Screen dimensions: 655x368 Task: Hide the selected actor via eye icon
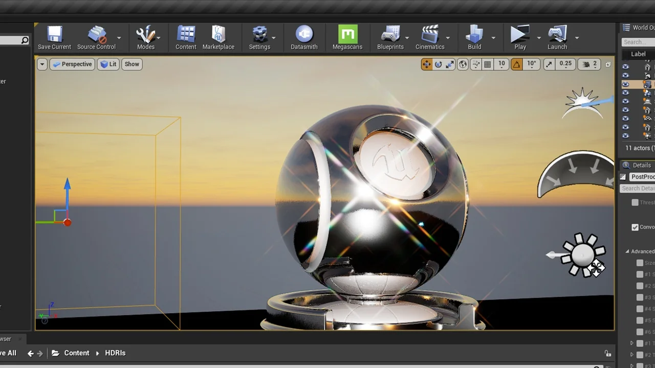point(625,84)
